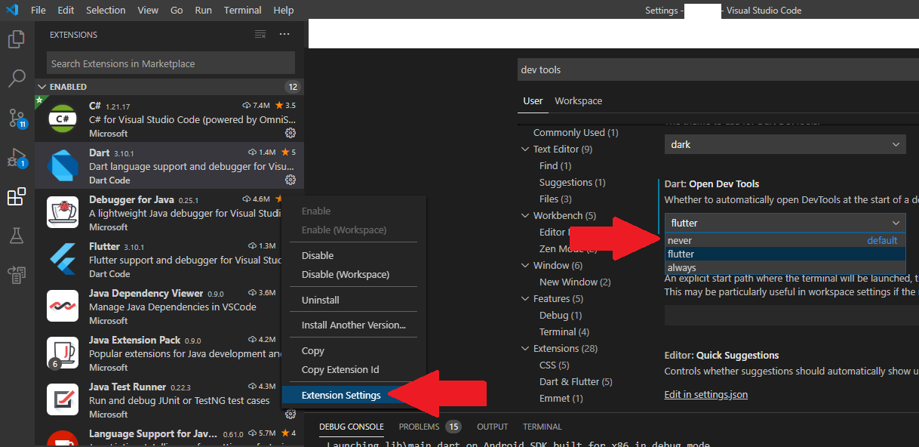Open the Test flask icon view
The width and height of the screenshot is (919, 447).
coord(17,236)
